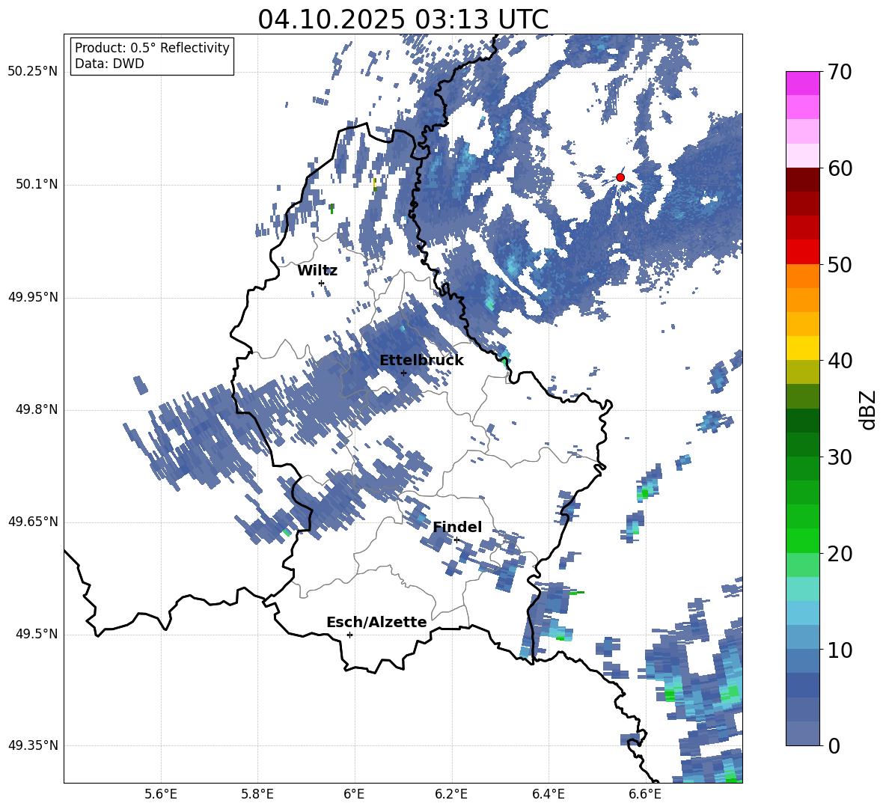Click the dBZ colorbar axis label
886x809 pixels.
pos(868,409)
